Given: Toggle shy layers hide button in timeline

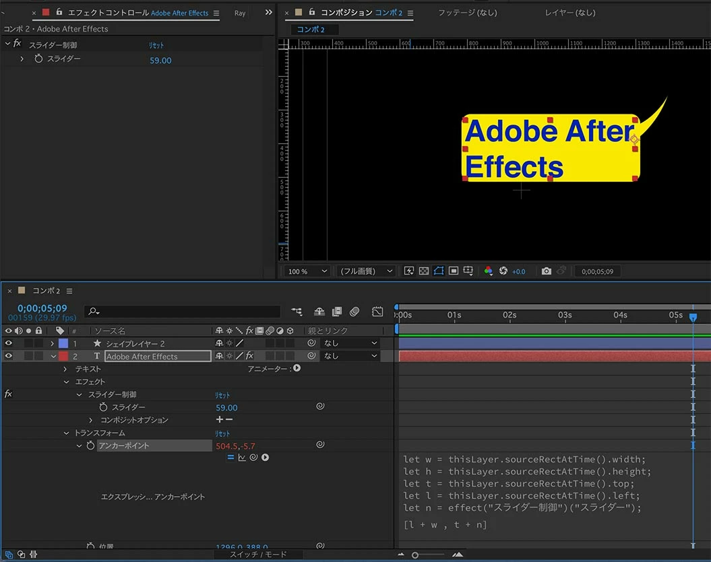Looking at the screenshot, I should pyautogui.click(x=319, y=311).
